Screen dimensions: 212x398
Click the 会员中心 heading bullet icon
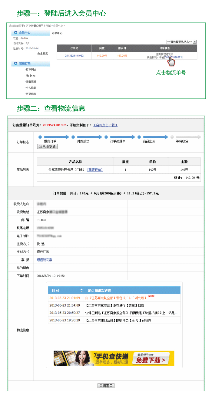pos(16,32)
